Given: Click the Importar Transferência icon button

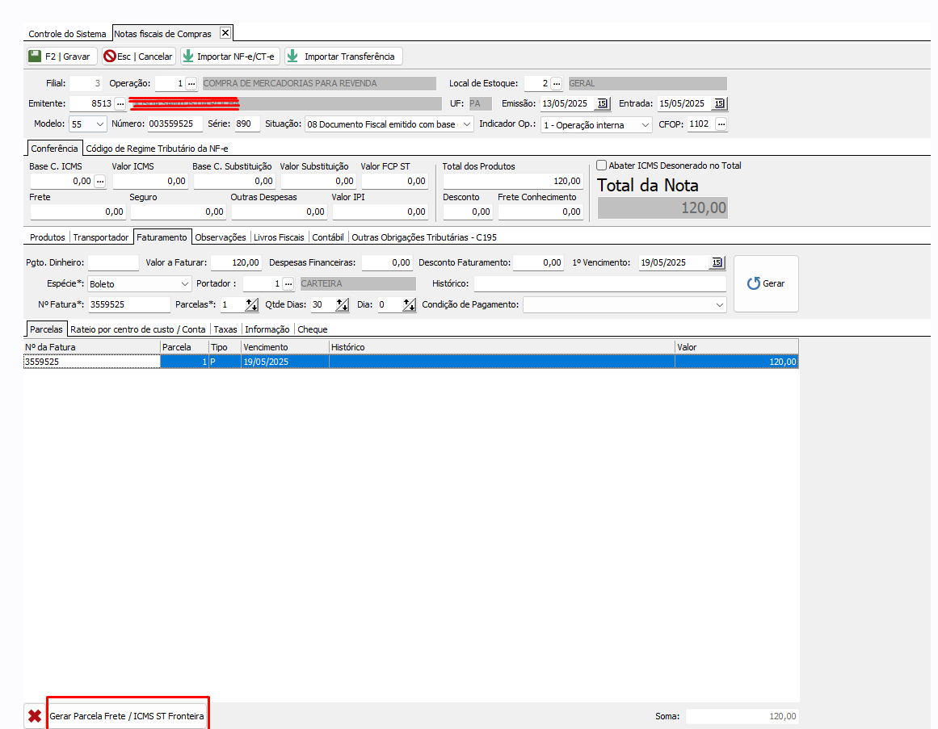Looking at the screenshot, I should tap(292, 57).
